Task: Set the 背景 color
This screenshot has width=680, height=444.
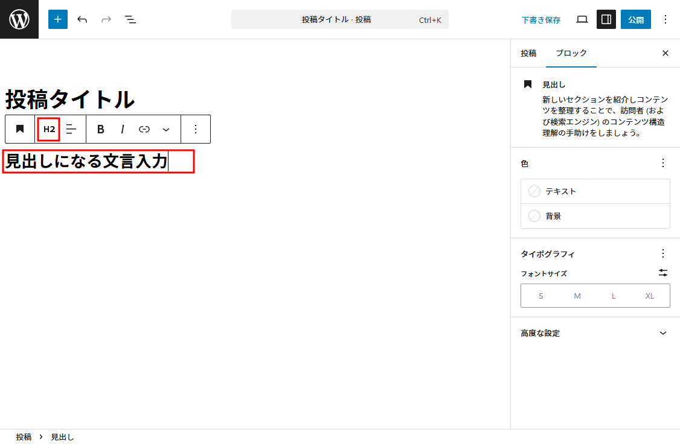Action: coord(595,216)
